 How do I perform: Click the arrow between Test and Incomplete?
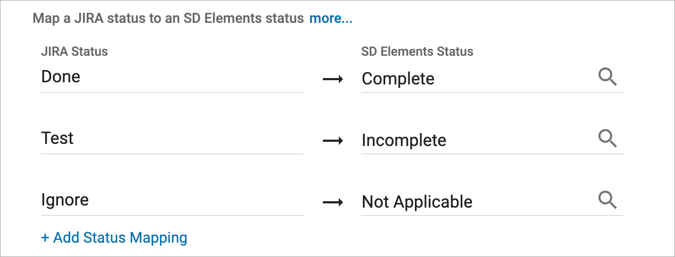tap(333, 141)
